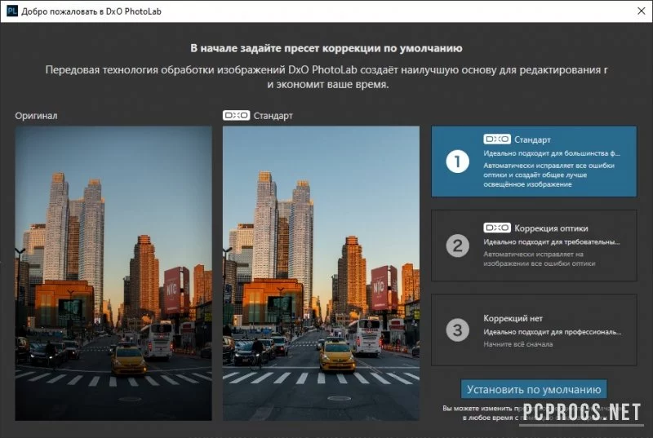This screenshot has width=653, height=438.
Task: Click the Установить по умолчанию button
Action: 534,389
